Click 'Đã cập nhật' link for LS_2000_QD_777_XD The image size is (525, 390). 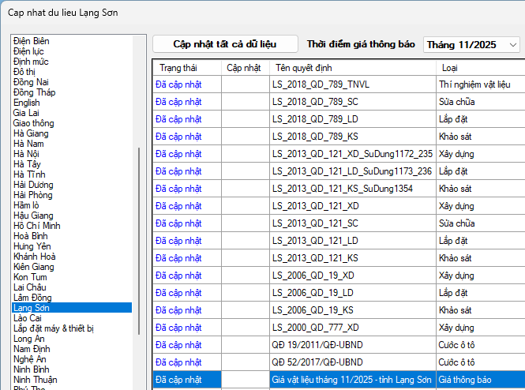click(178, 327)
